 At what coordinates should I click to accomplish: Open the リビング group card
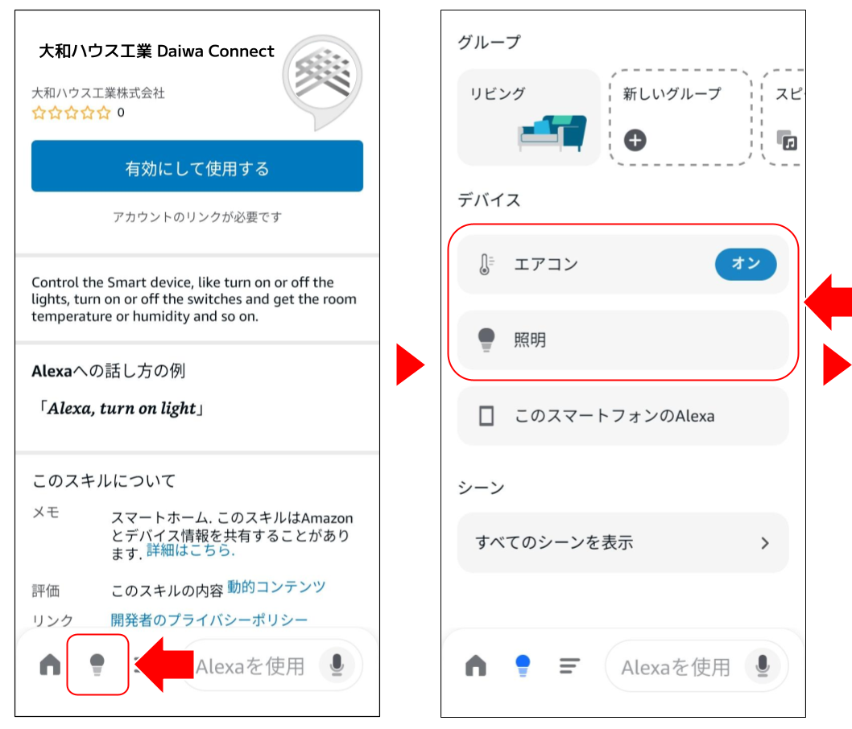point(529,117)
